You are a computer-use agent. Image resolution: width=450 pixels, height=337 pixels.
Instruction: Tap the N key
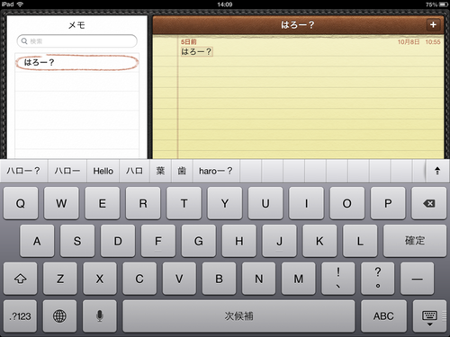[x=258, y=279]
